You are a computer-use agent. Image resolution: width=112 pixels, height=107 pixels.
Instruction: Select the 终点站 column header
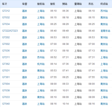click(104, 4)
